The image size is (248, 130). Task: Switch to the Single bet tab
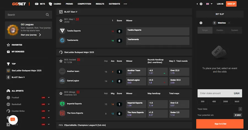[x=205, y=30]
